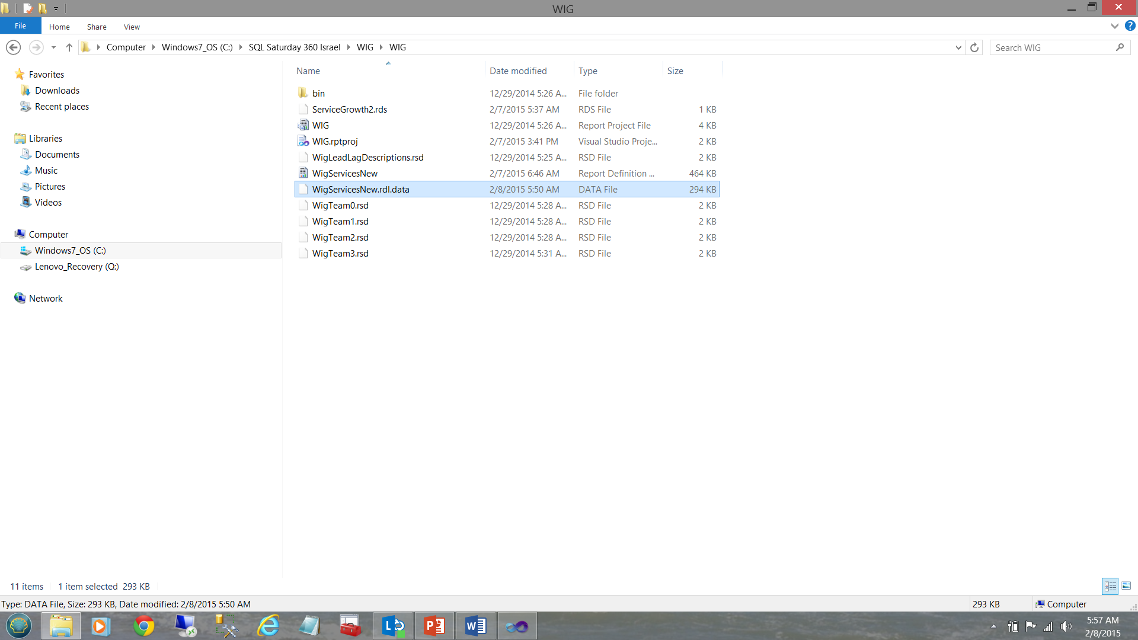Expand the ribbon with chevron arrow
Image resolution: width=1138 pixels, height=640 pixels.
(x=1115, y=26)
